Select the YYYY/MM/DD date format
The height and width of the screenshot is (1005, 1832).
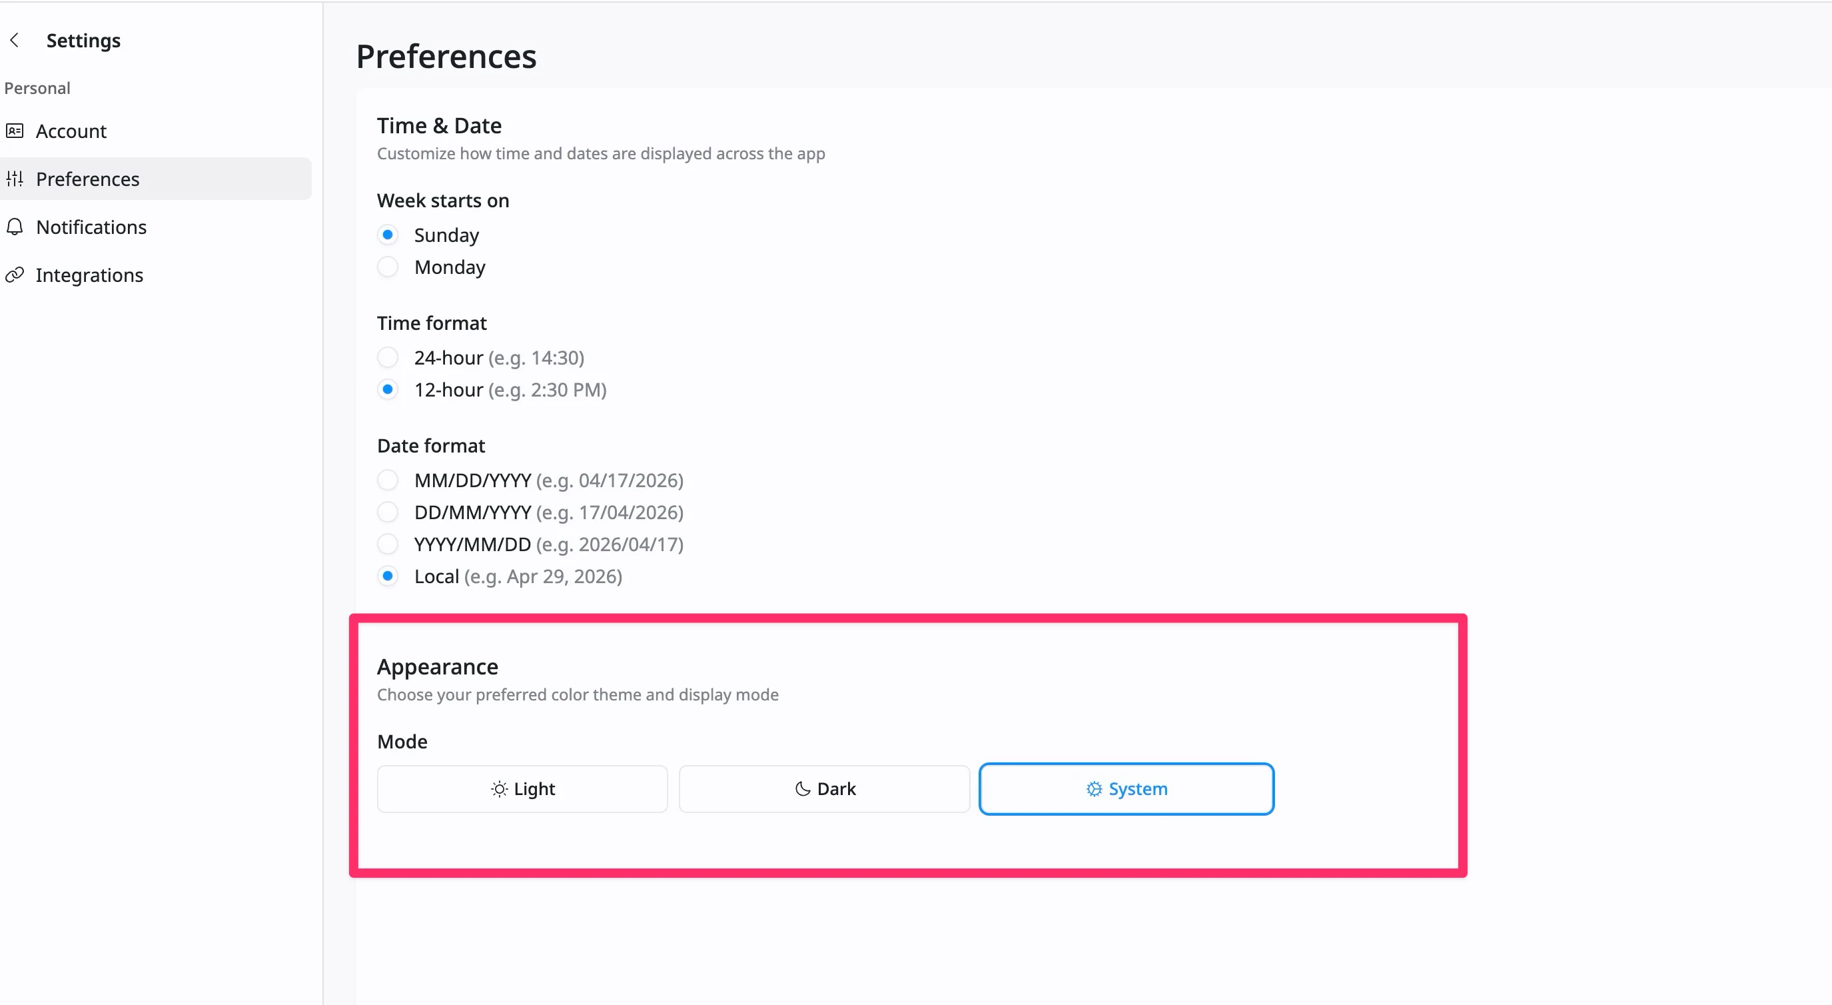click(388, 544)
